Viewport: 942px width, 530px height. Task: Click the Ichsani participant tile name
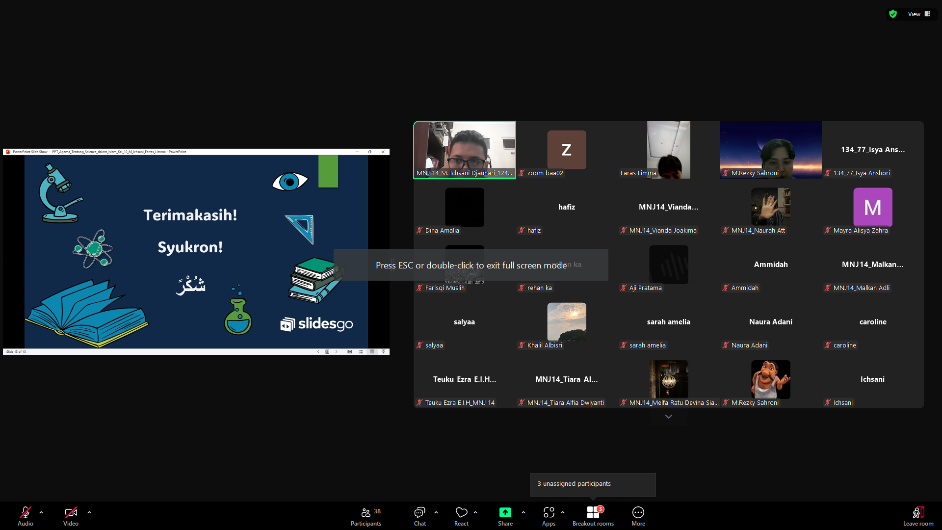tap(872, 379)
